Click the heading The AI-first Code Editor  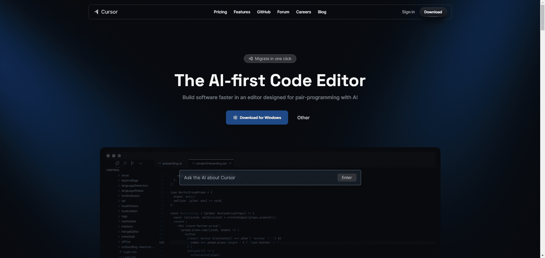pyautogui.click(x=270, y=80)
